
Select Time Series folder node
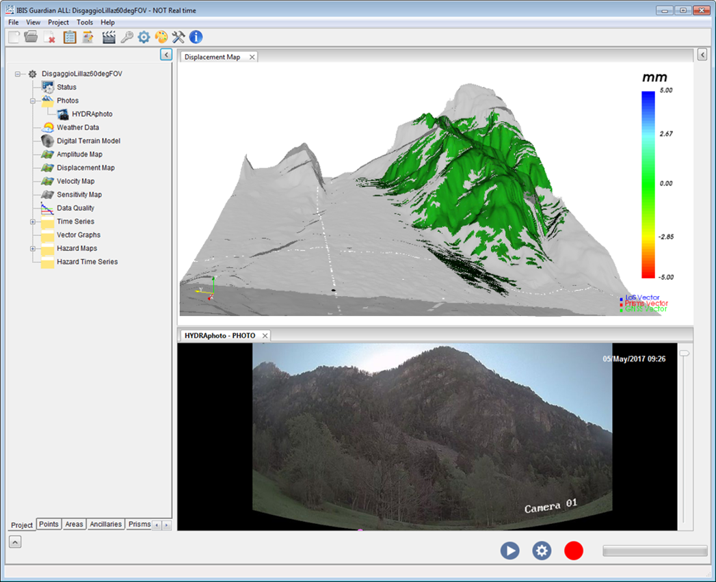coord(75,222)
